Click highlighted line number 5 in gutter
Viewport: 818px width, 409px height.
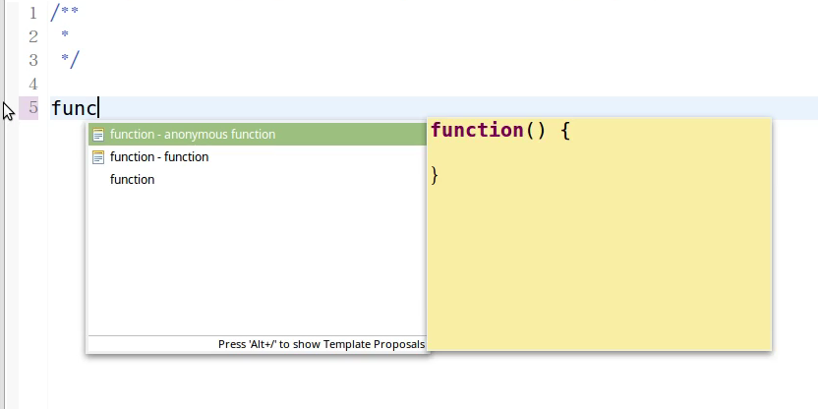tap(33, 108)
